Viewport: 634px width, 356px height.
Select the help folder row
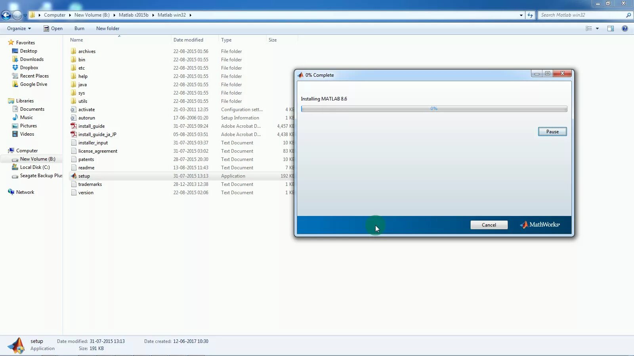click(x=181, y=76)
